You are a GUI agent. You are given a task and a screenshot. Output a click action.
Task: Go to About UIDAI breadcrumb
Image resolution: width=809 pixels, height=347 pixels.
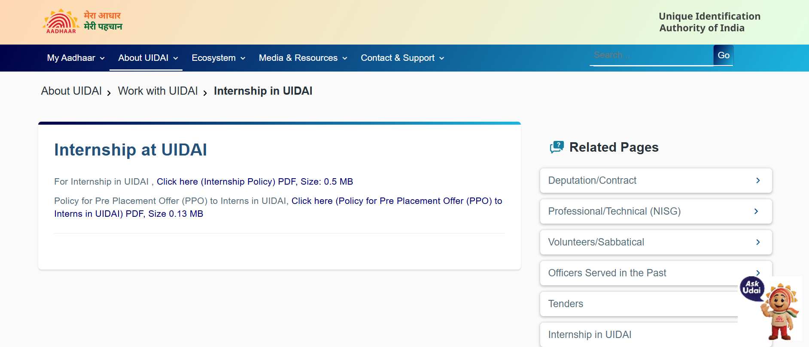(71, 91)
